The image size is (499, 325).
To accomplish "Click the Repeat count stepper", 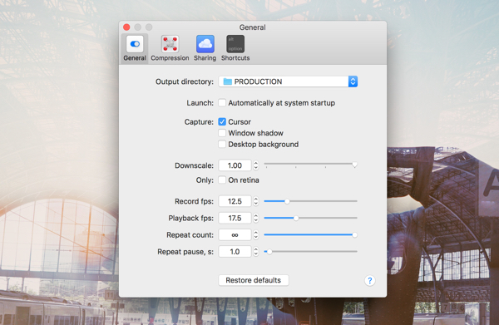I will pyautogui.click(x=256, y=235).
